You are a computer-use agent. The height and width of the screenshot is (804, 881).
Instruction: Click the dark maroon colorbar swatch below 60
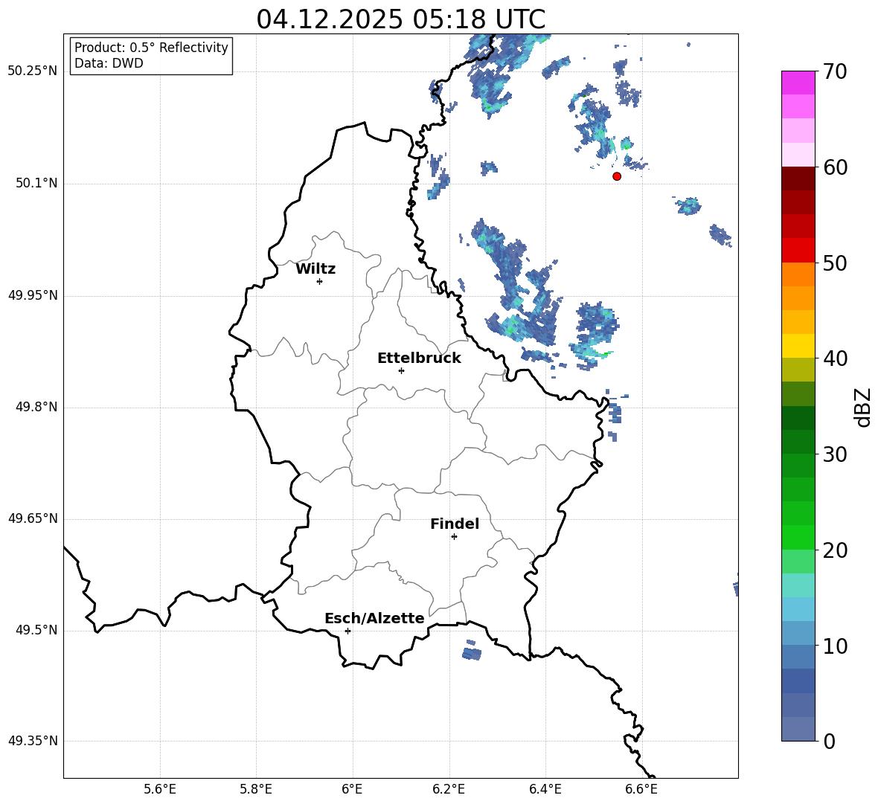click(x=798, y=179)
